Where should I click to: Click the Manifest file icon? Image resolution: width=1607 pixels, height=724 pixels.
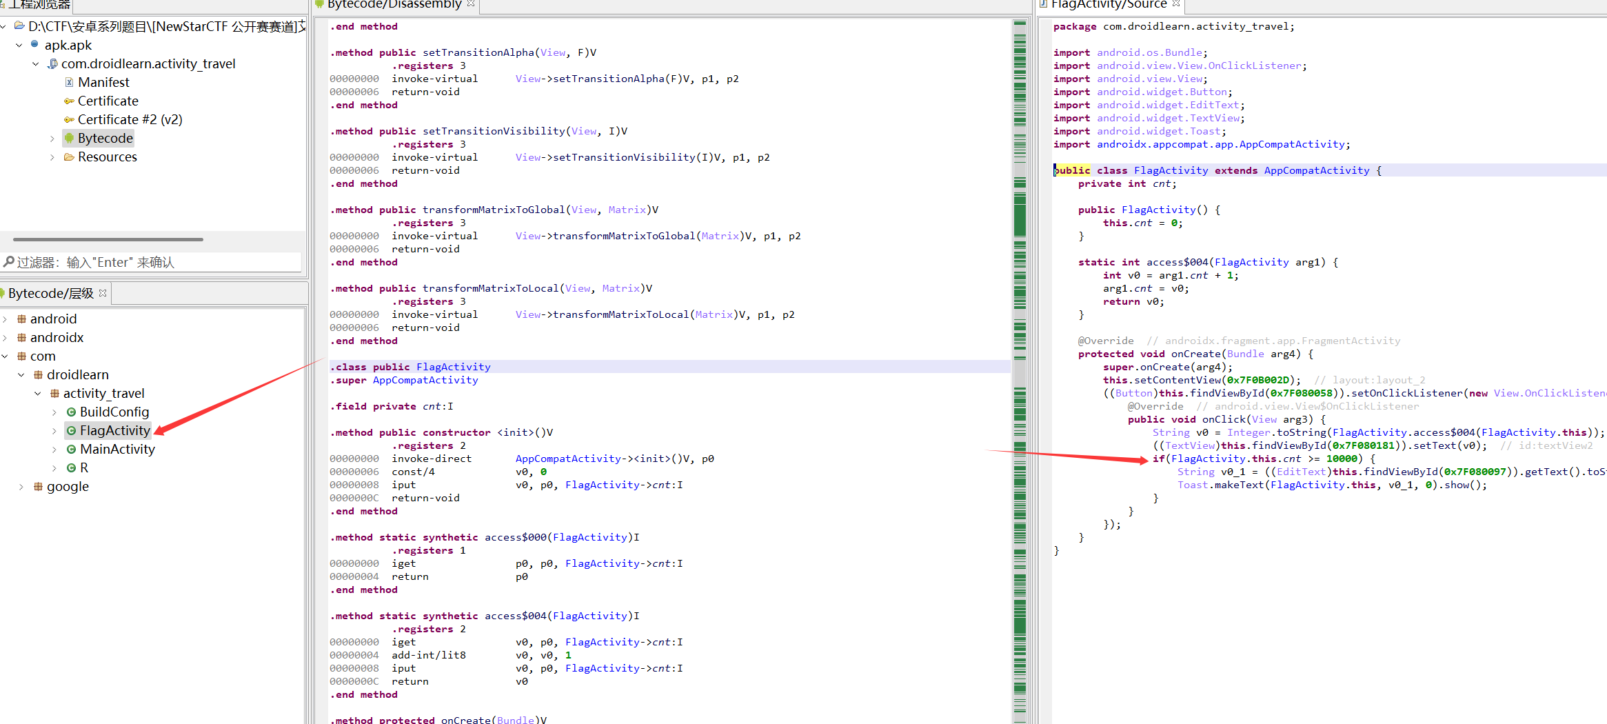point(69,82)
